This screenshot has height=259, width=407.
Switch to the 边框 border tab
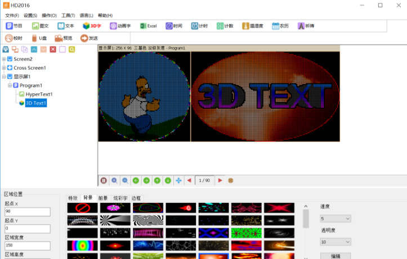[136, 198]
